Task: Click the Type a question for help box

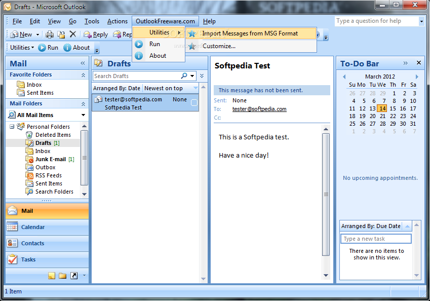Action: [376, 21]
